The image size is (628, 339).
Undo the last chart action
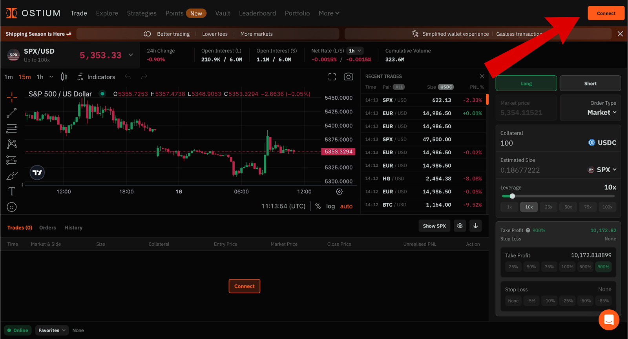click(x=128, y=77)
